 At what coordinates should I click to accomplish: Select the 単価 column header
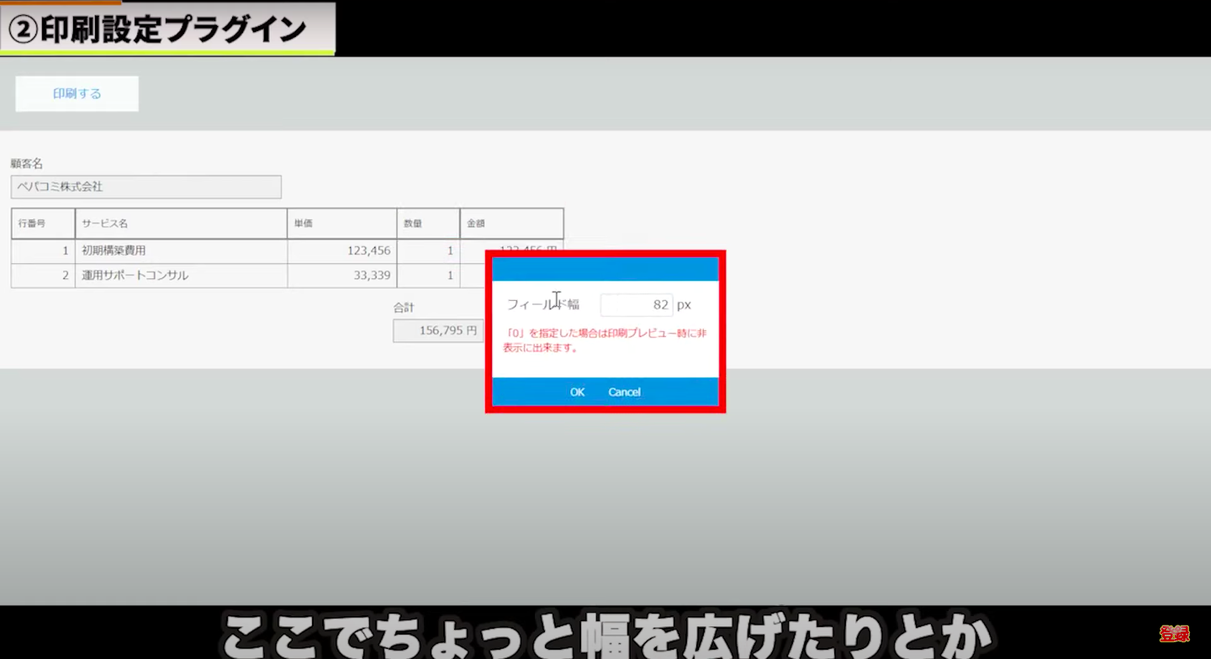point(341,224)
